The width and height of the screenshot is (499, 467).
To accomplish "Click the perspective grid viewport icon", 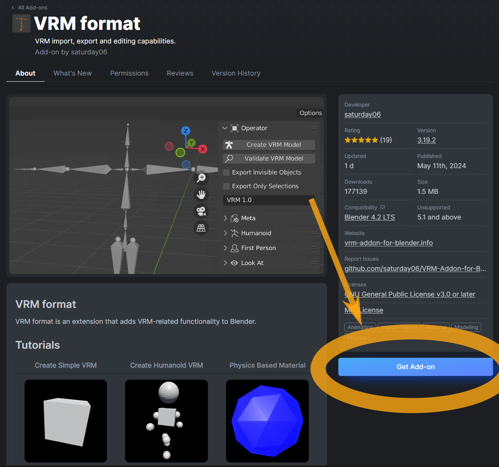I will click(201, 228).
